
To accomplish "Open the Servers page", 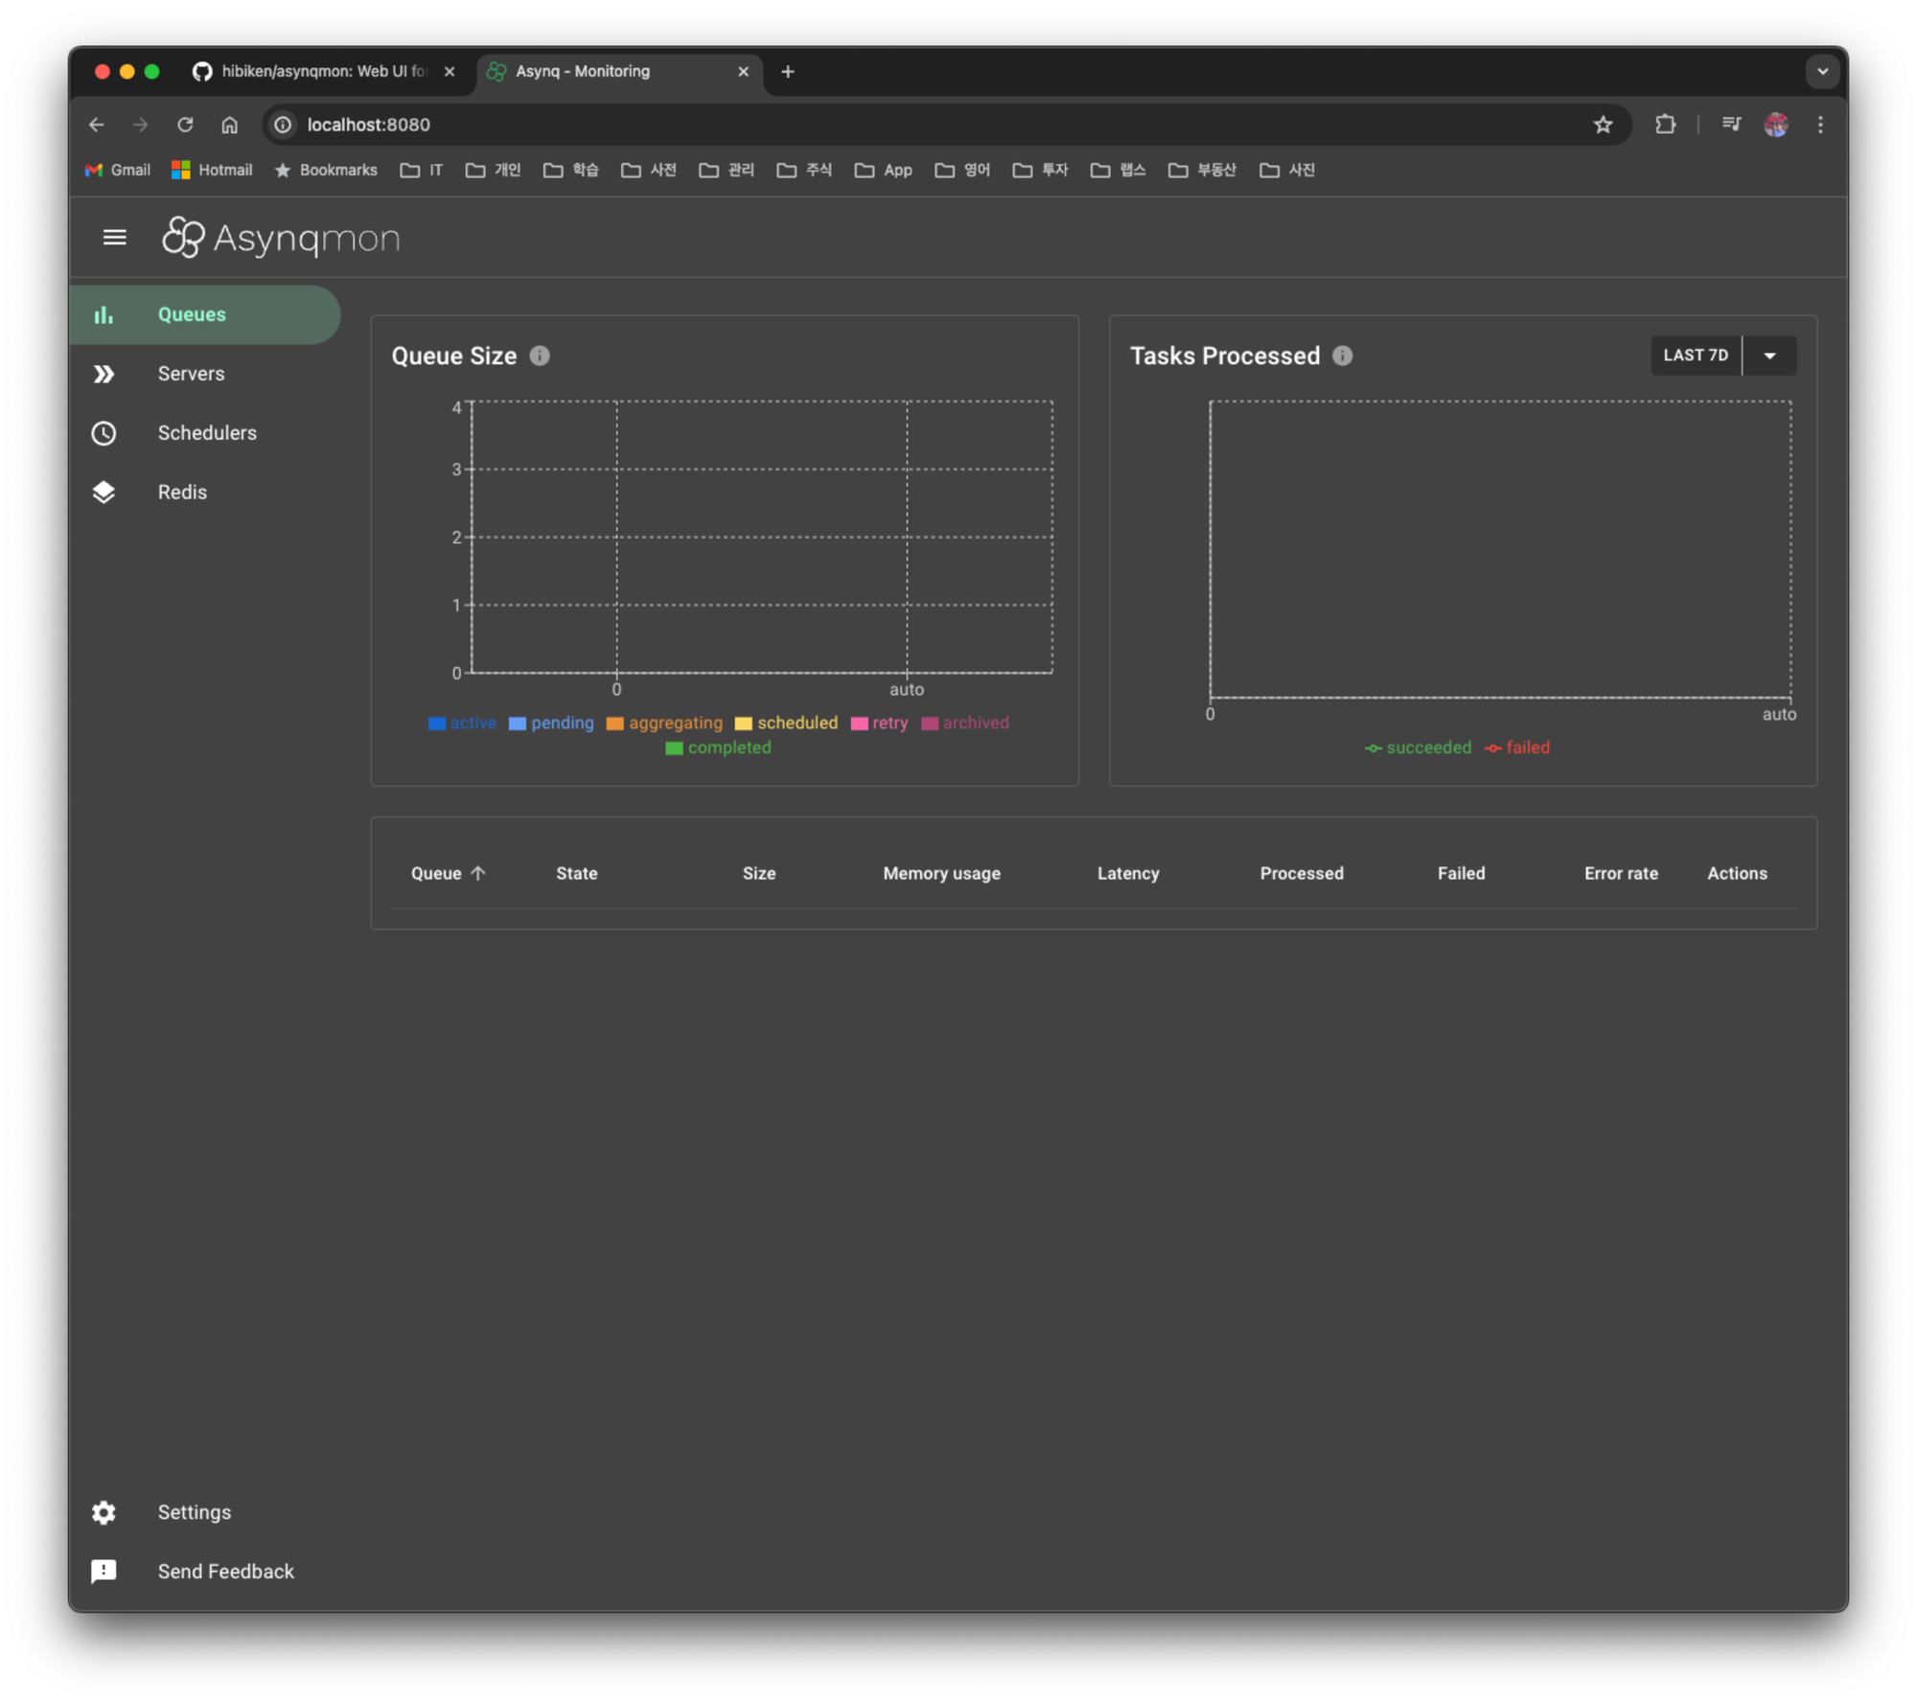I will [x=191, y=374].
